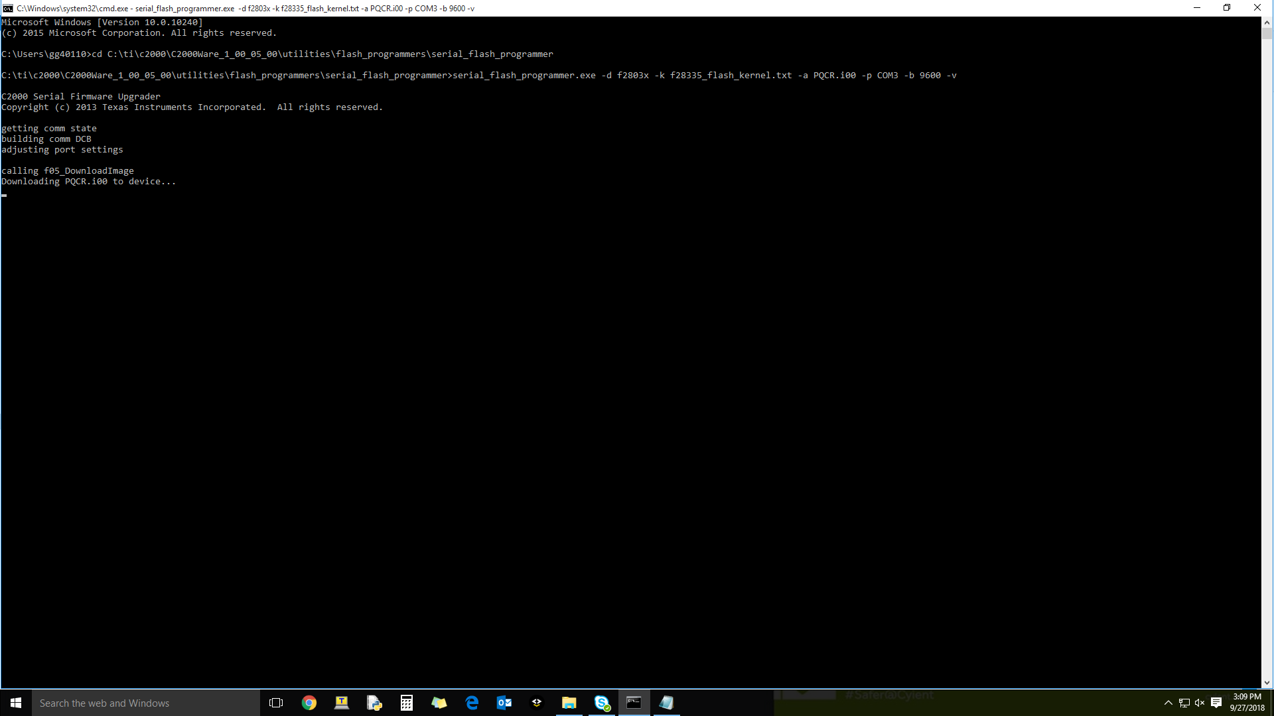Click the scrollbar down arrow in cmd
The width and height of the screenshot is (1274, 716).
pos(1267,683)
